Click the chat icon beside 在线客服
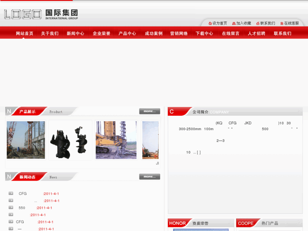Image resolution: width=308 pixels, height=231 pixels. pos(282,23)
